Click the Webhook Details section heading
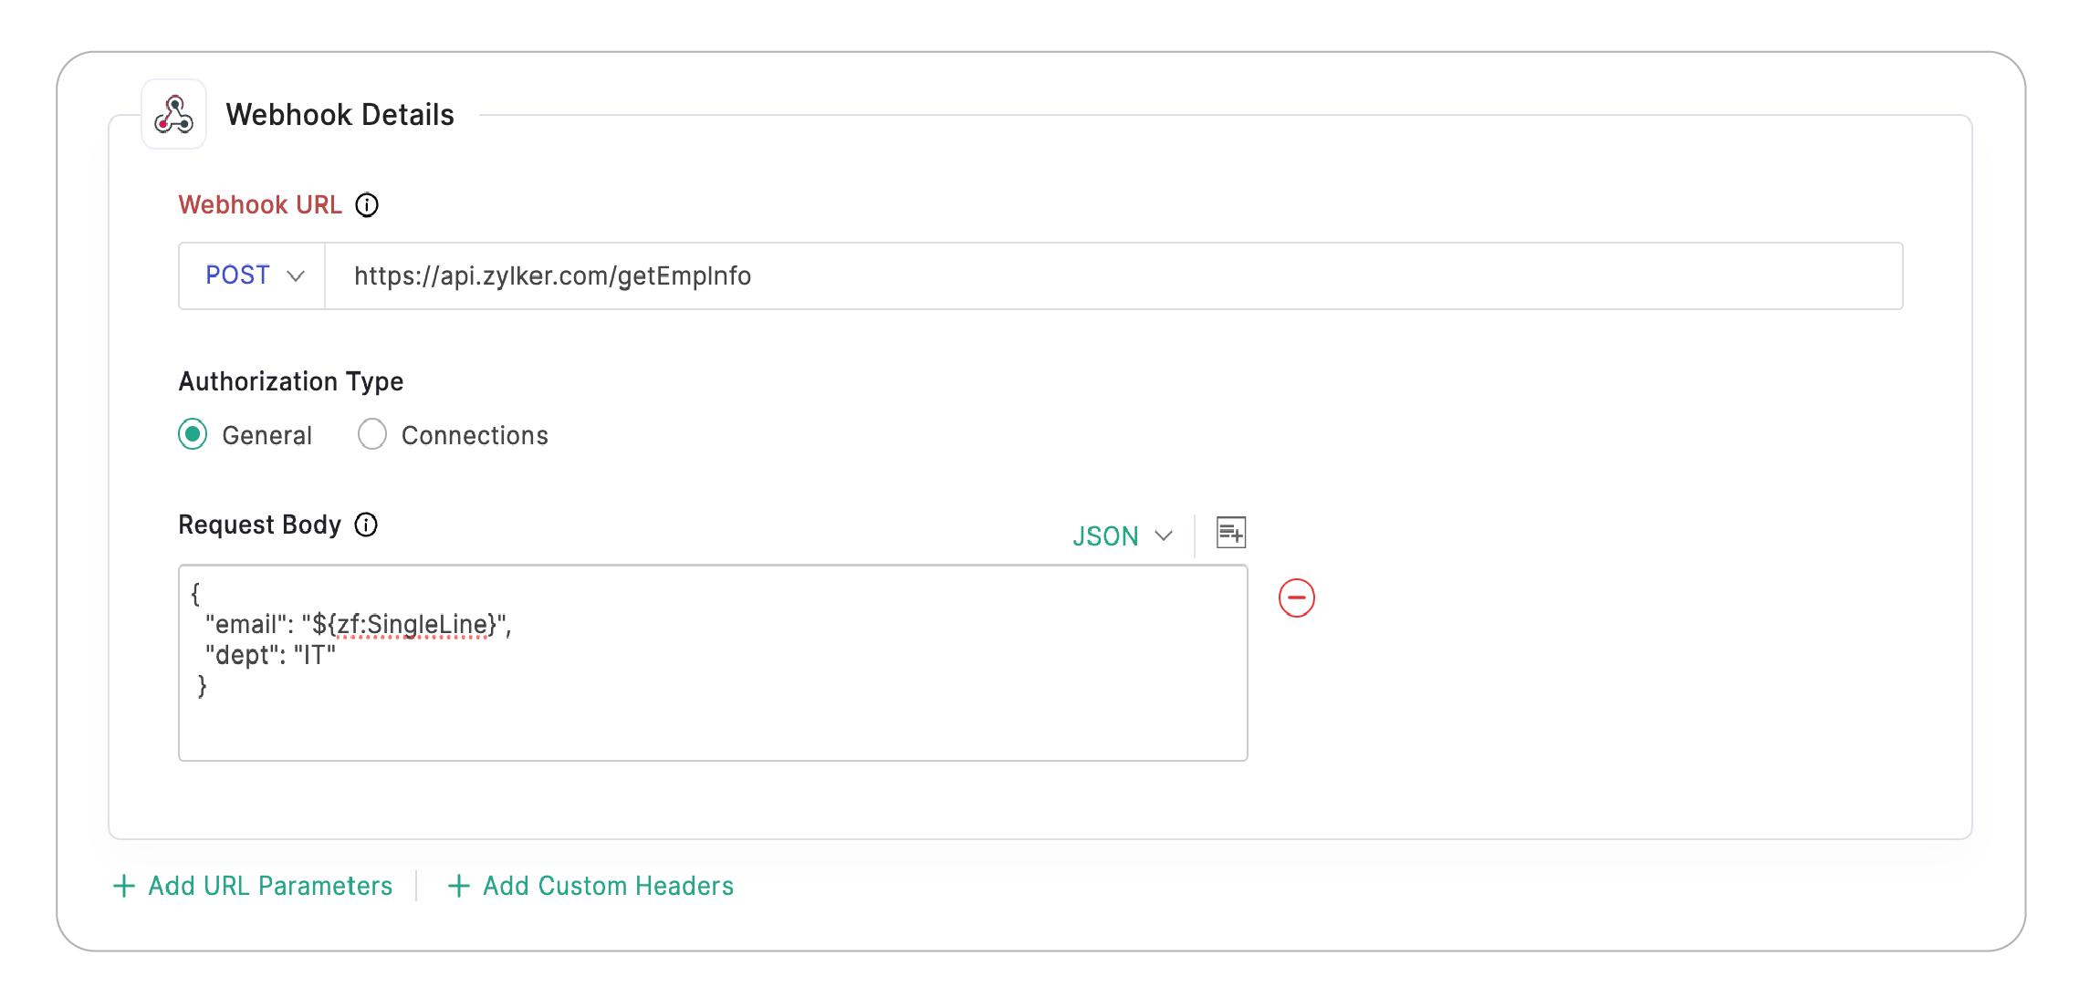The width and height of the screenshot is (2090, 1008). click(x=340, y=115)
